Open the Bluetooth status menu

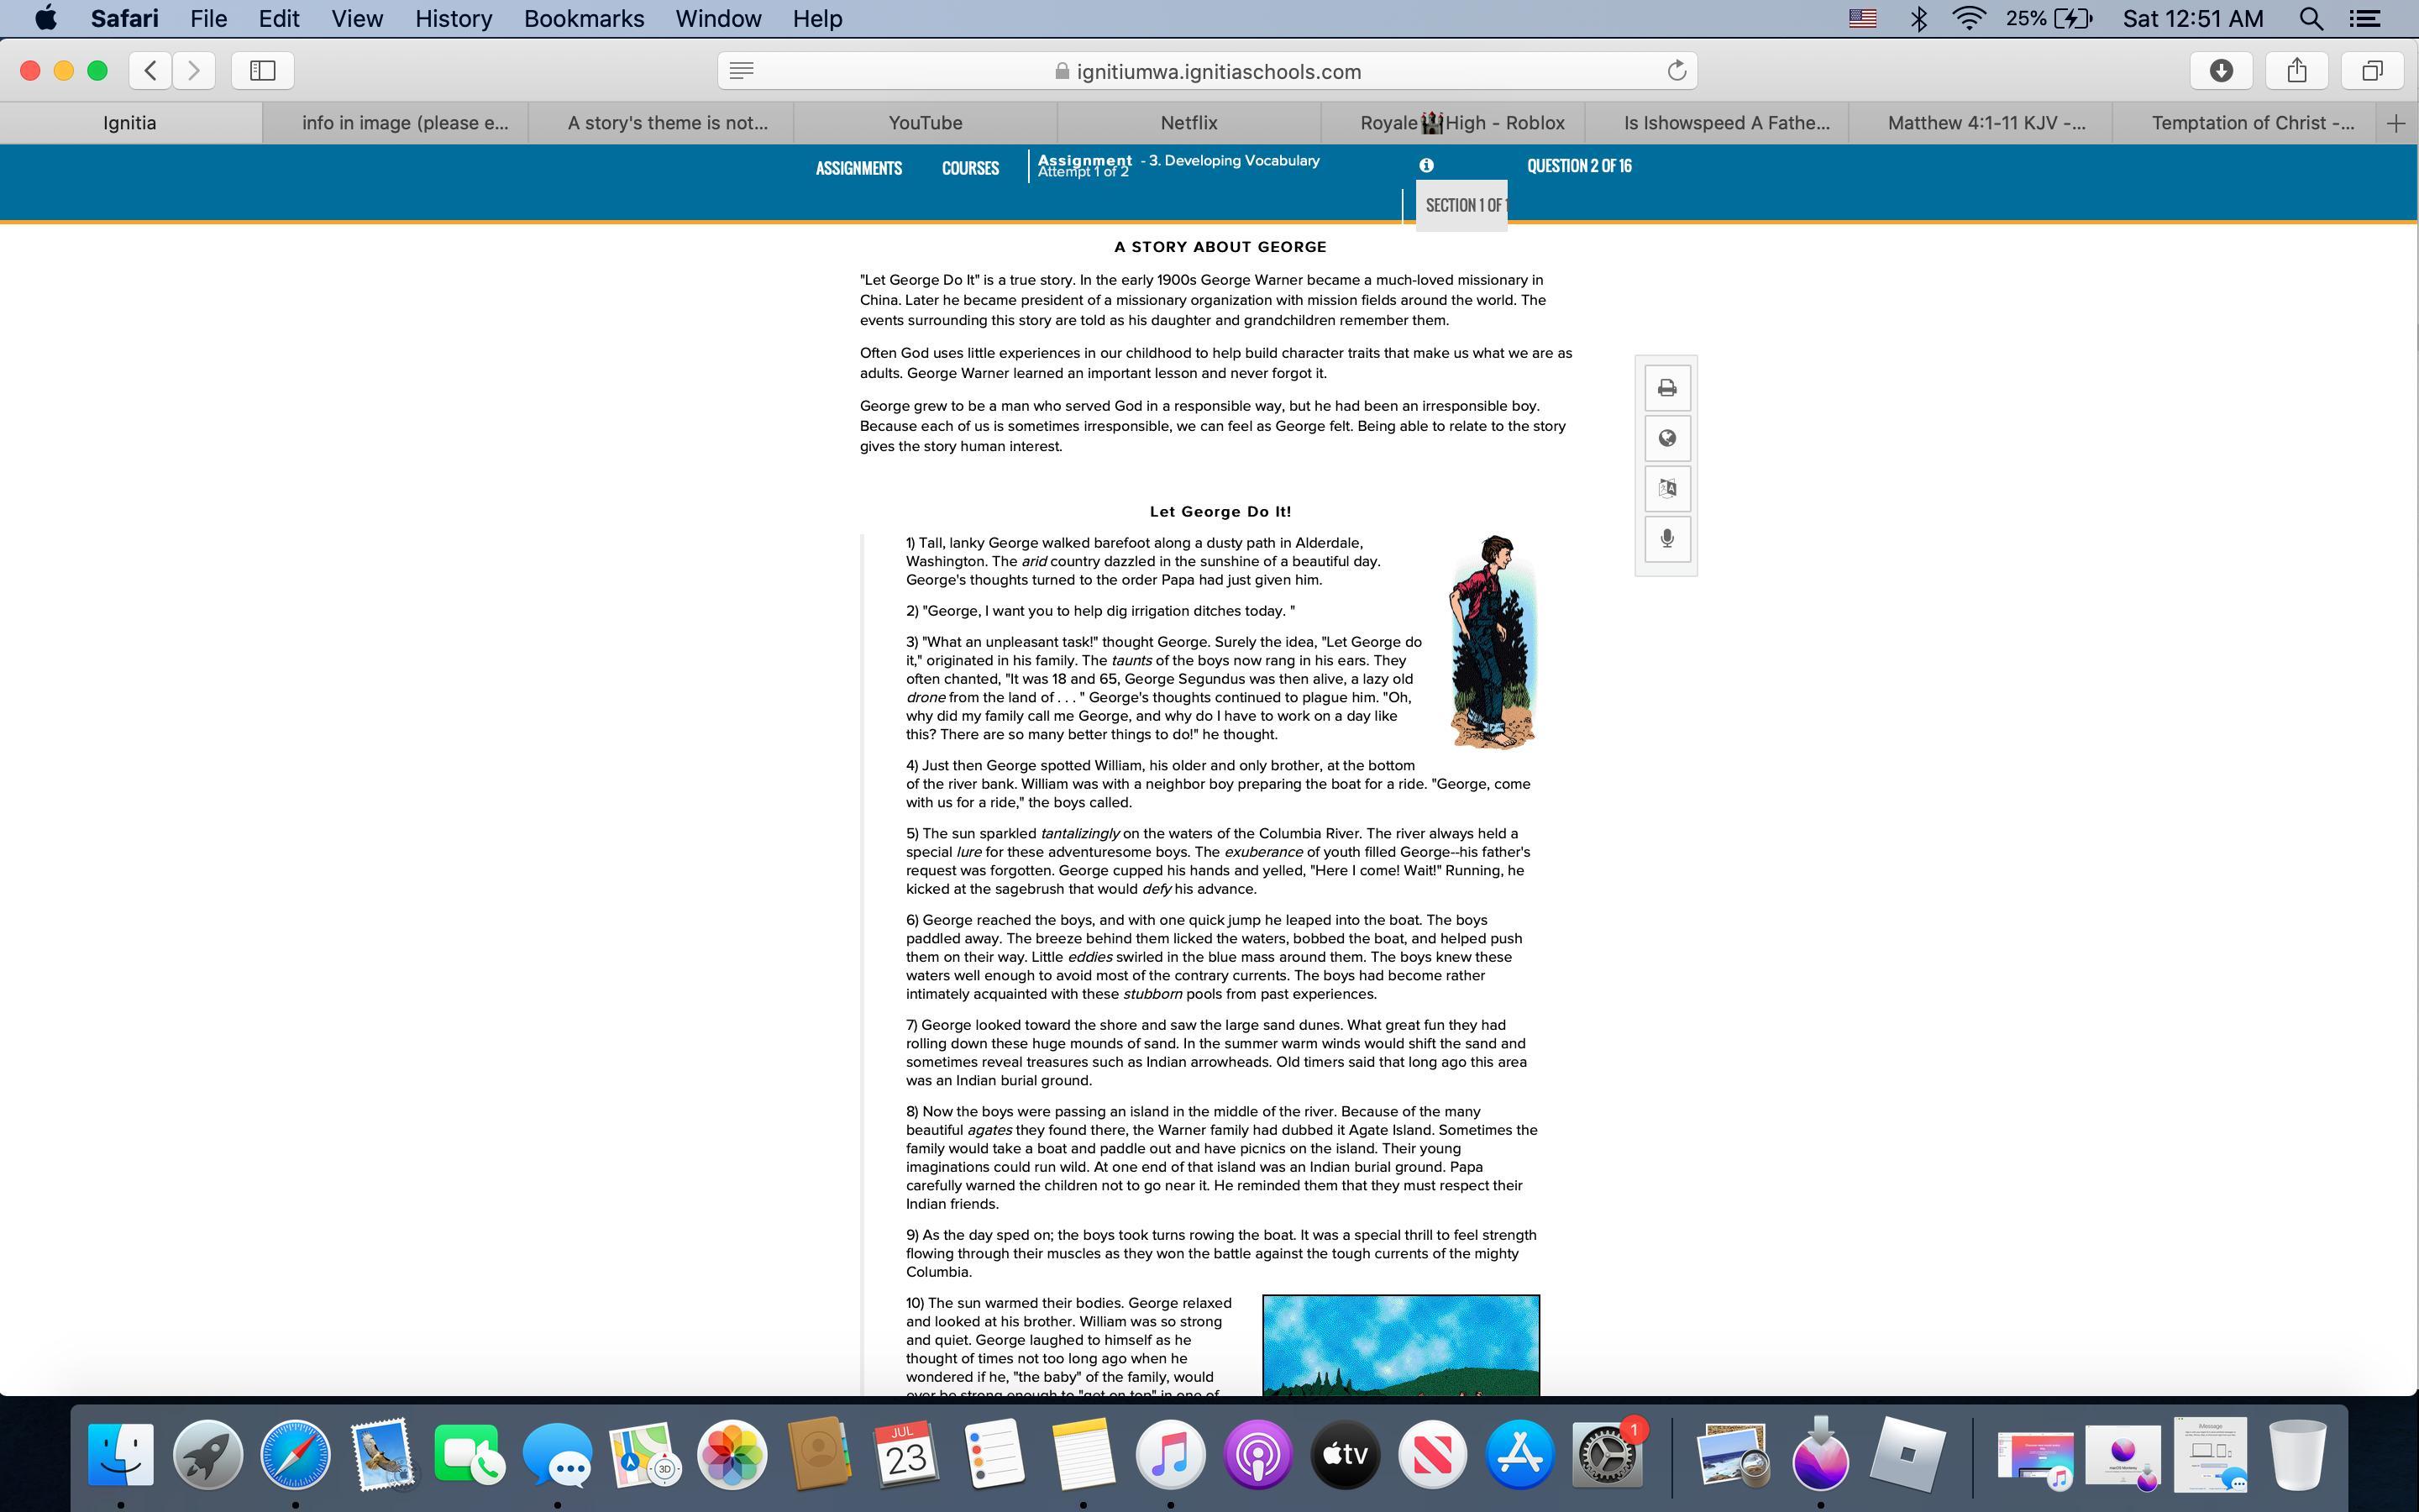coord(1918,19)
